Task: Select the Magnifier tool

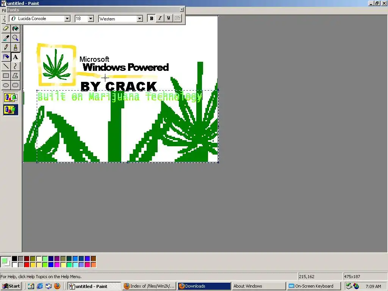Action: pos(15,38)
